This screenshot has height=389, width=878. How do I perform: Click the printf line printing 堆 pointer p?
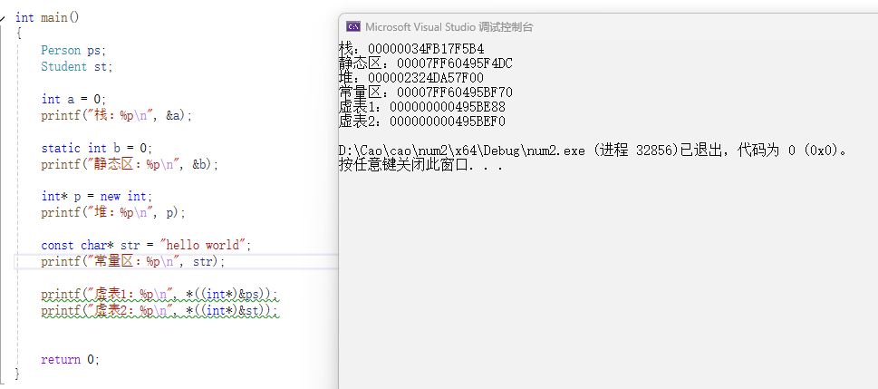[x=113, y=212]
